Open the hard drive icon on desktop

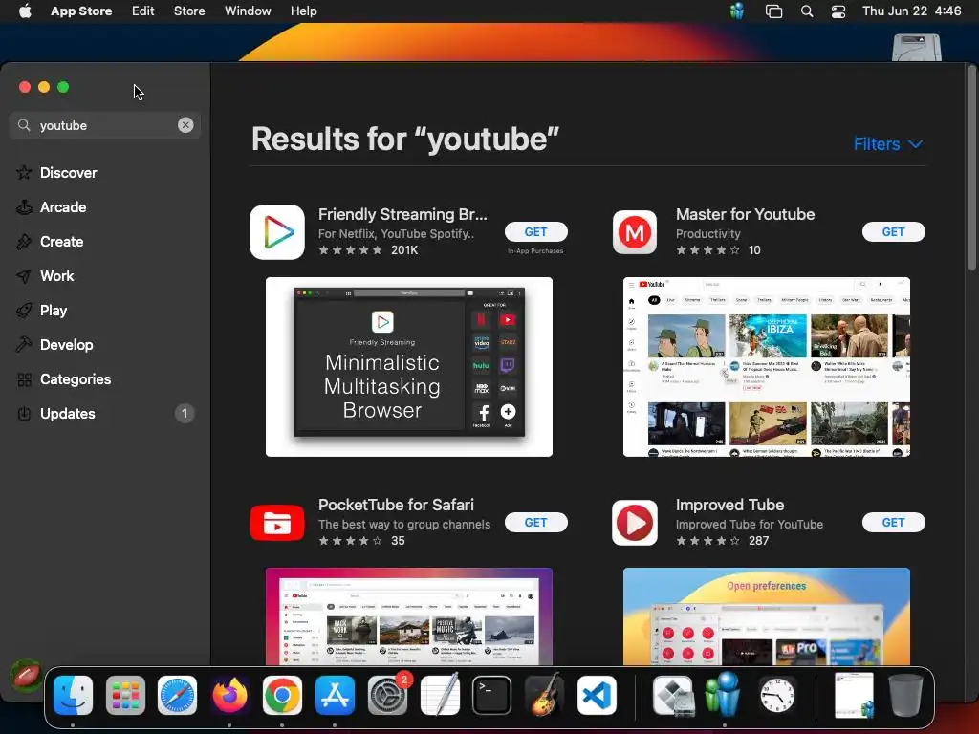917,48
